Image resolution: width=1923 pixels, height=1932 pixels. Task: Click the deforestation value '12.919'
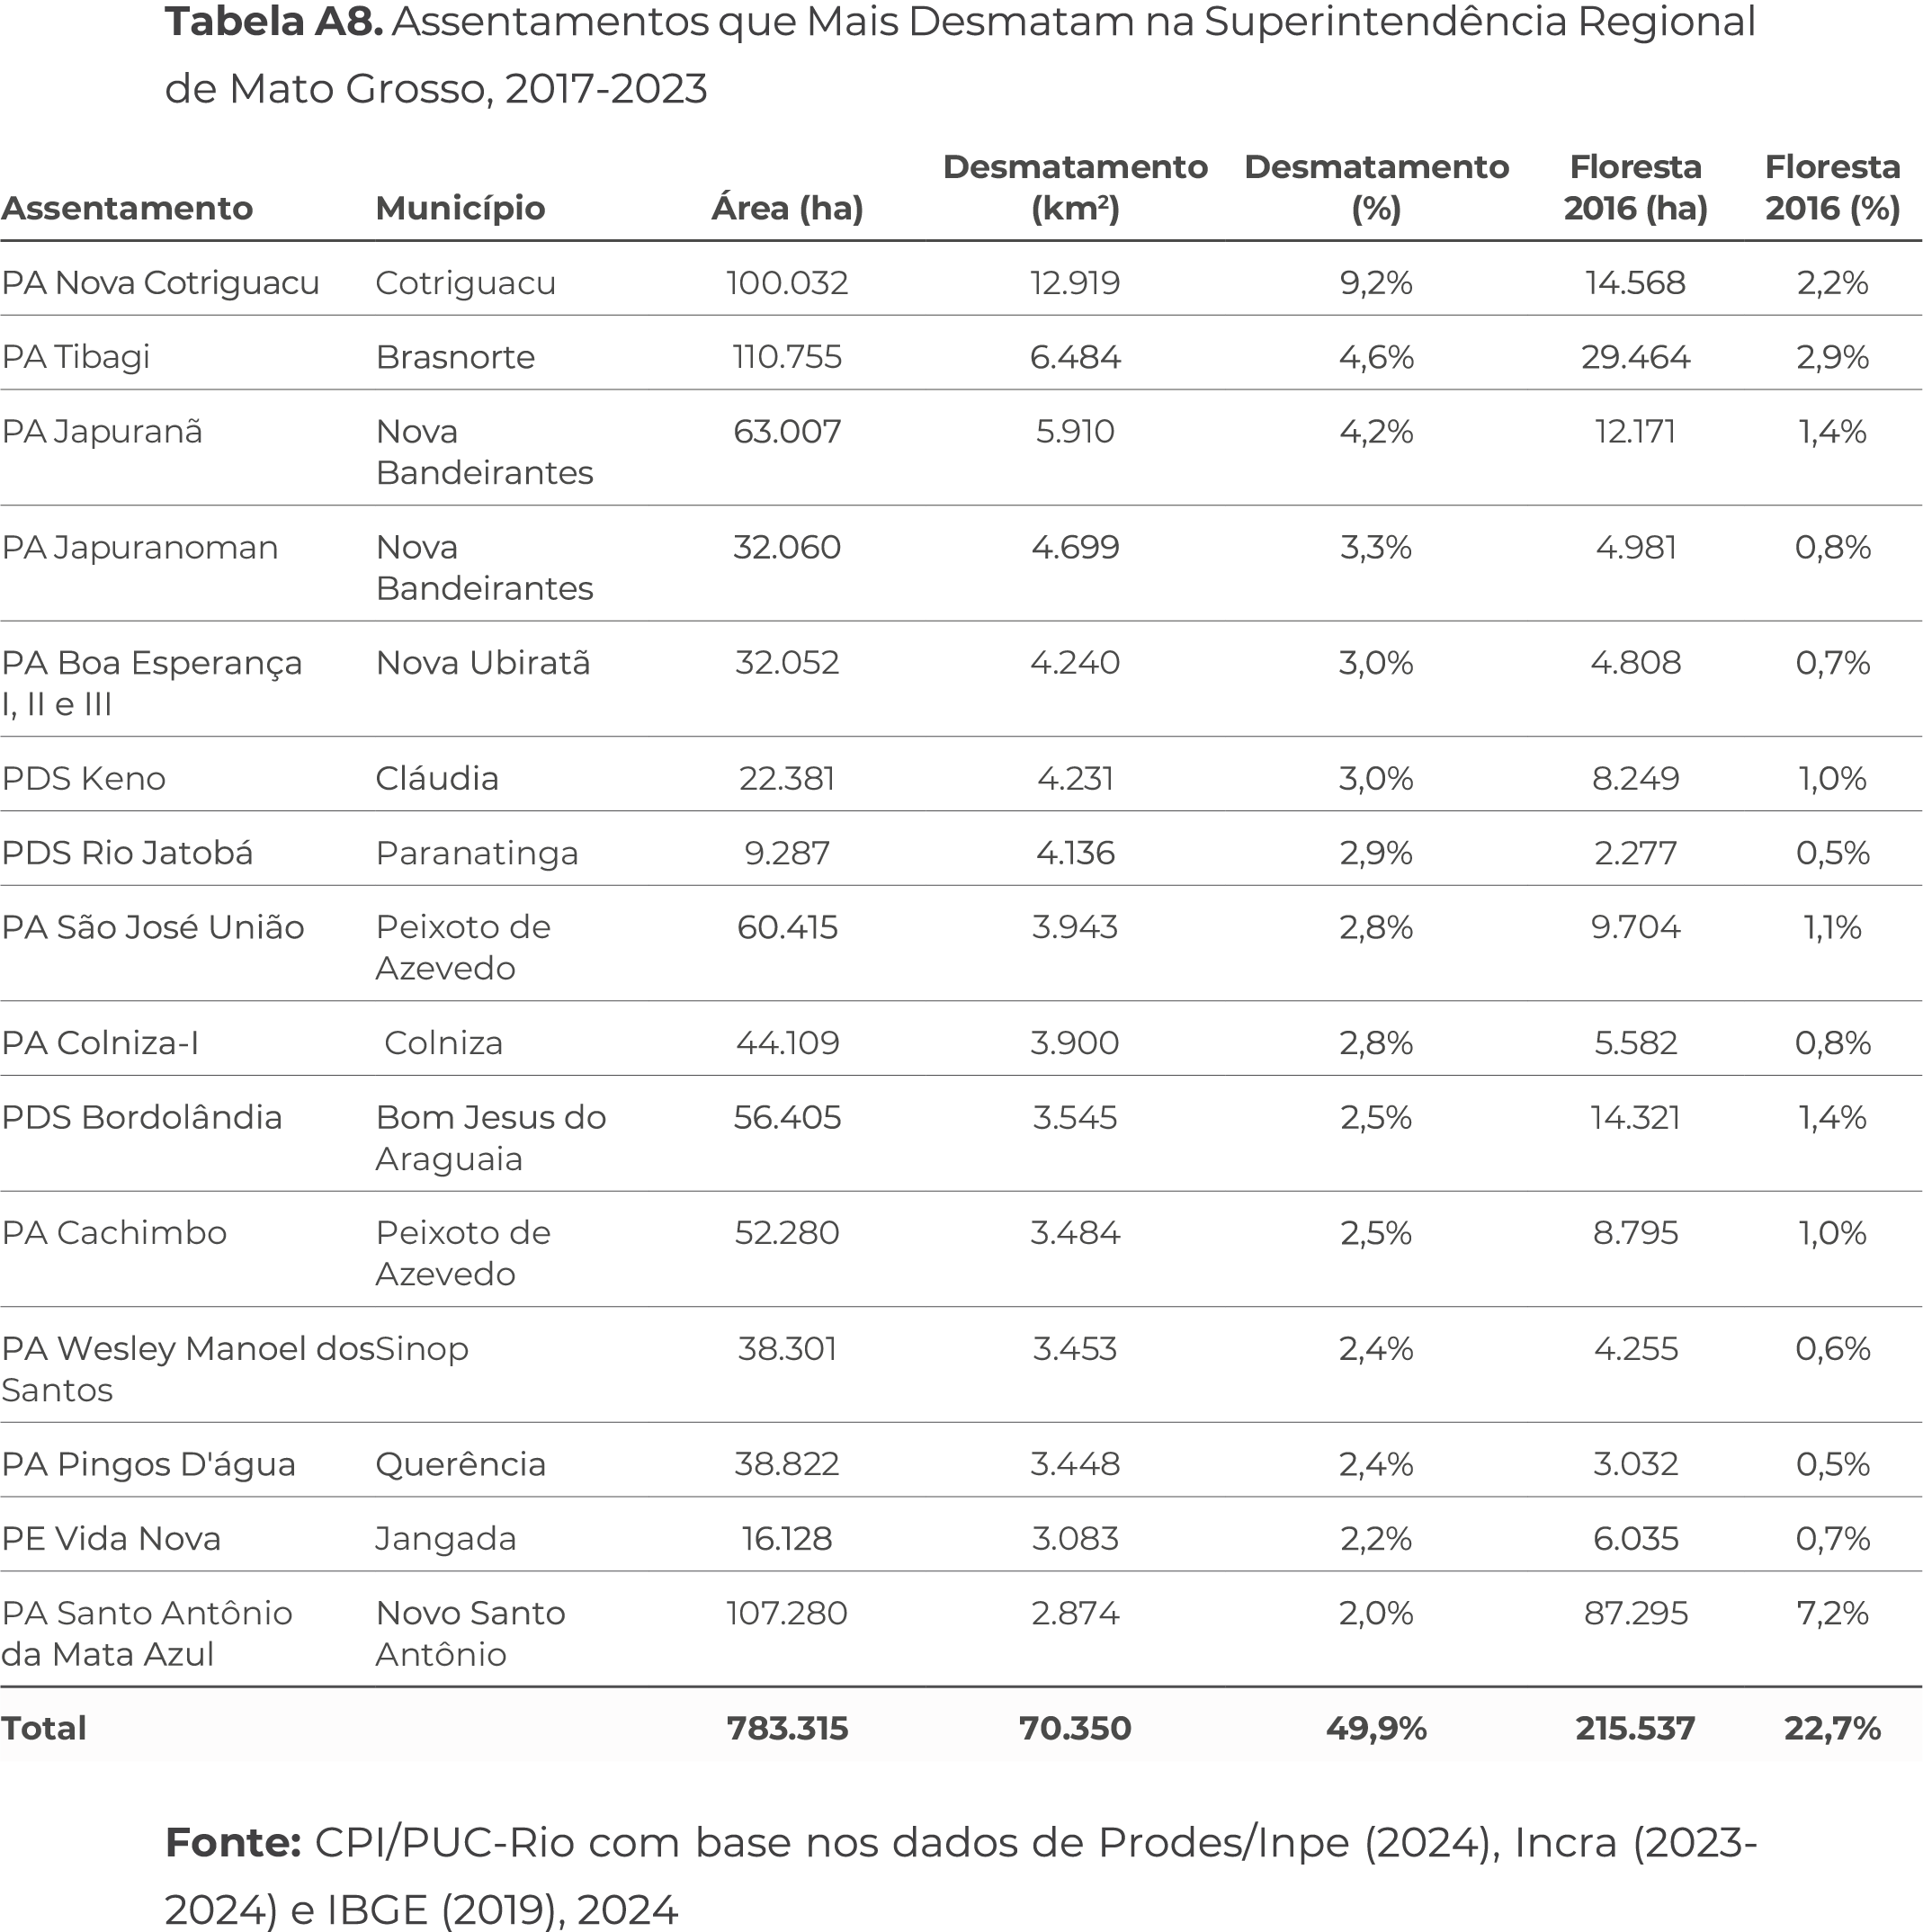tap(1075, 283)
